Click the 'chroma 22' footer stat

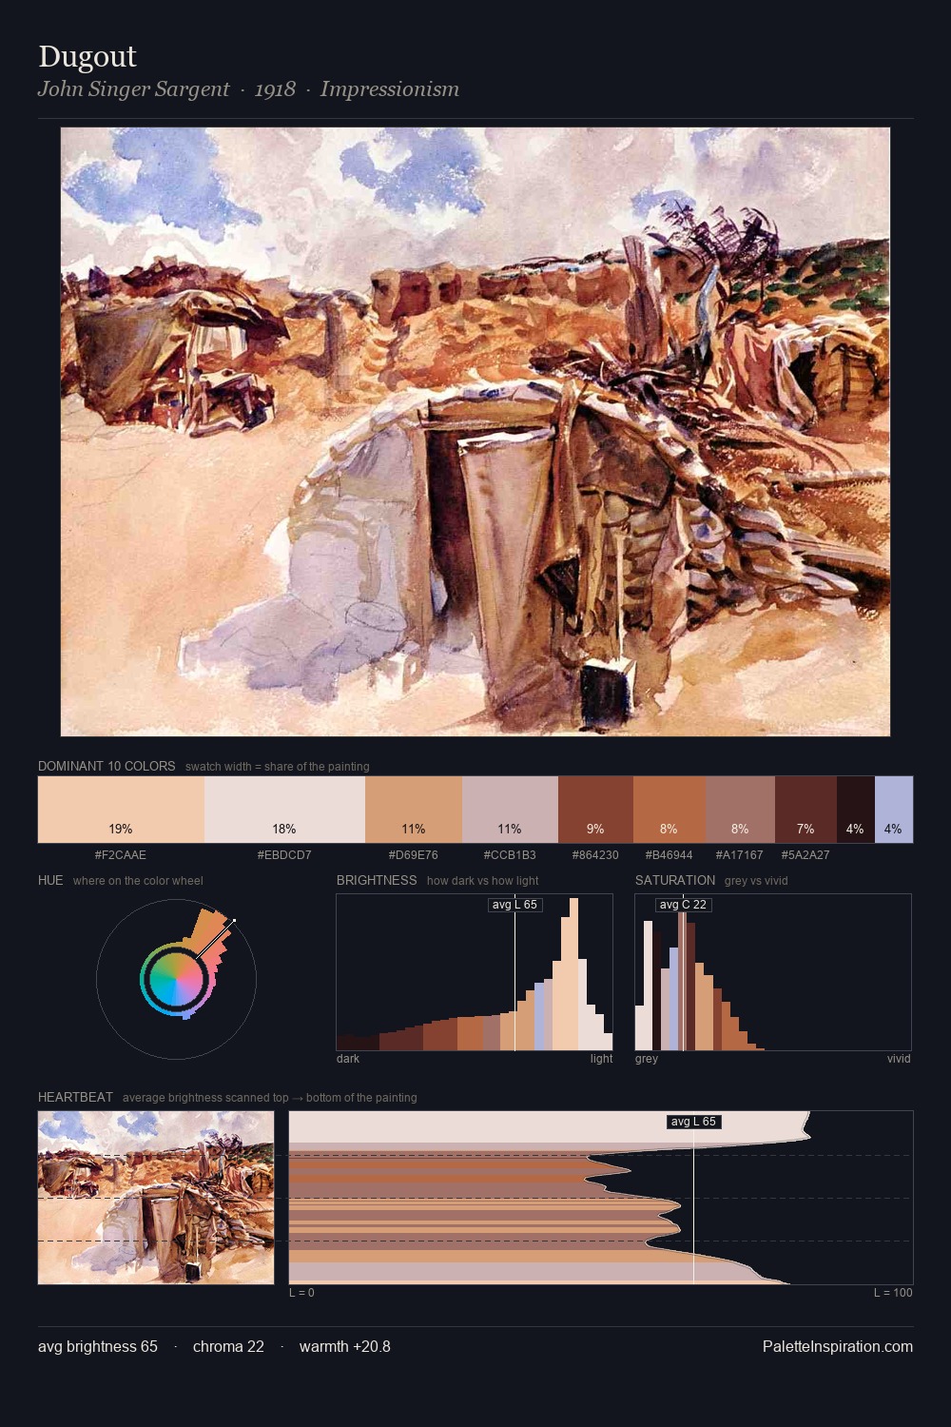tap(228, 1346)
